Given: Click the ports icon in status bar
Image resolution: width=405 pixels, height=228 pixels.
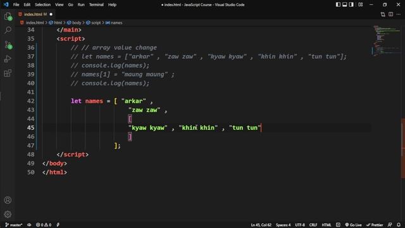Looking at the screenshot, I should [x=58, y=225].
